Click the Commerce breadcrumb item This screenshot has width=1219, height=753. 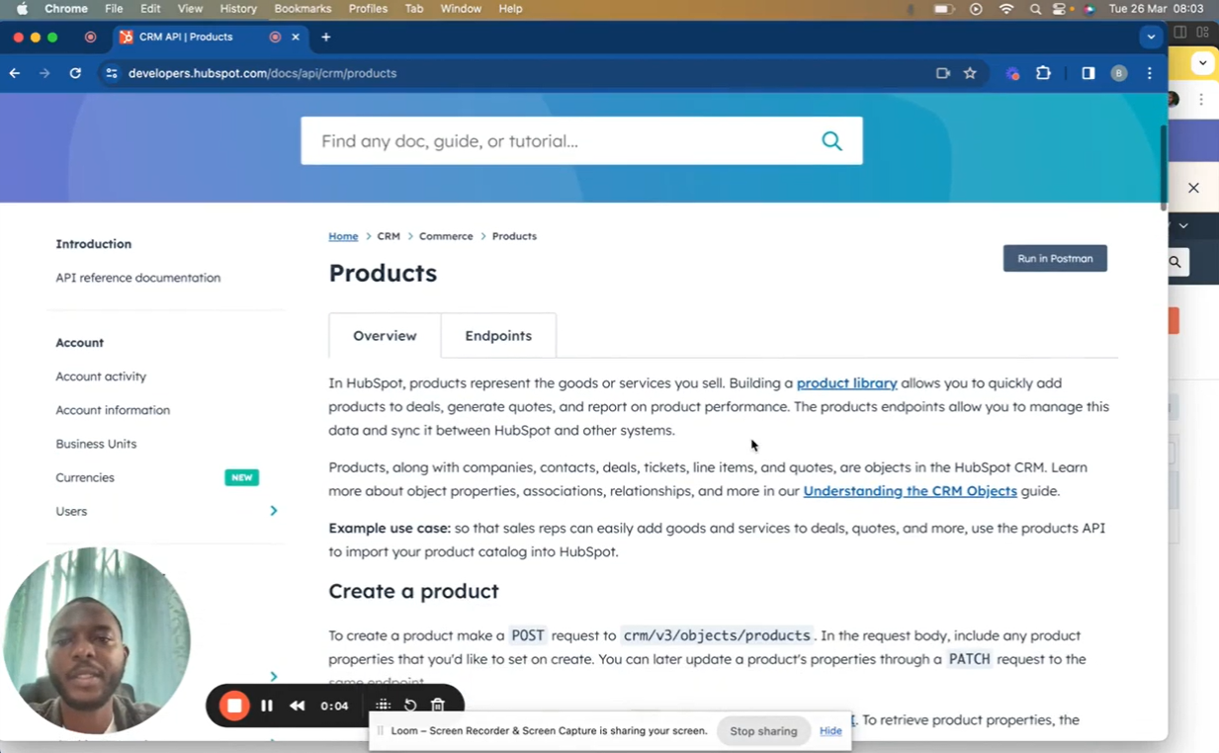(446, 236)
